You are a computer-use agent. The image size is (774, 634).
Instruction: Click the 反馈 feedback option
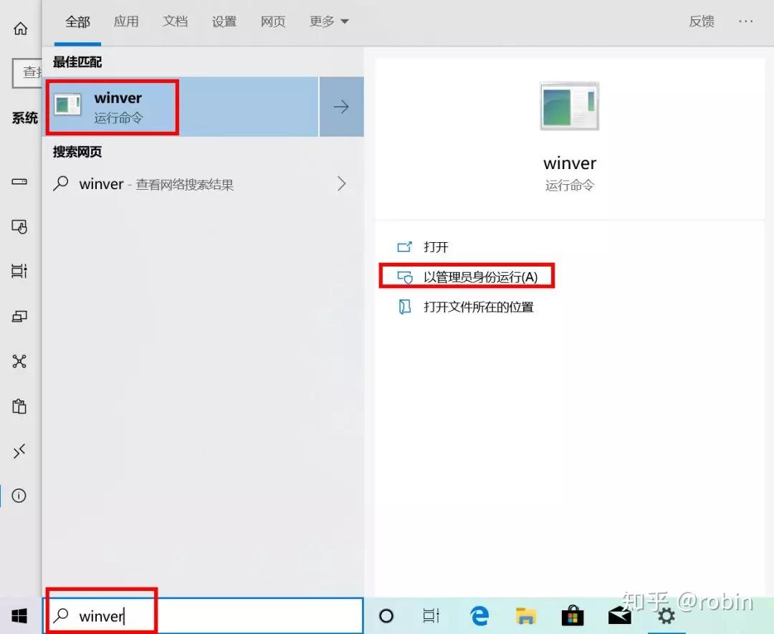click(702, 21)
